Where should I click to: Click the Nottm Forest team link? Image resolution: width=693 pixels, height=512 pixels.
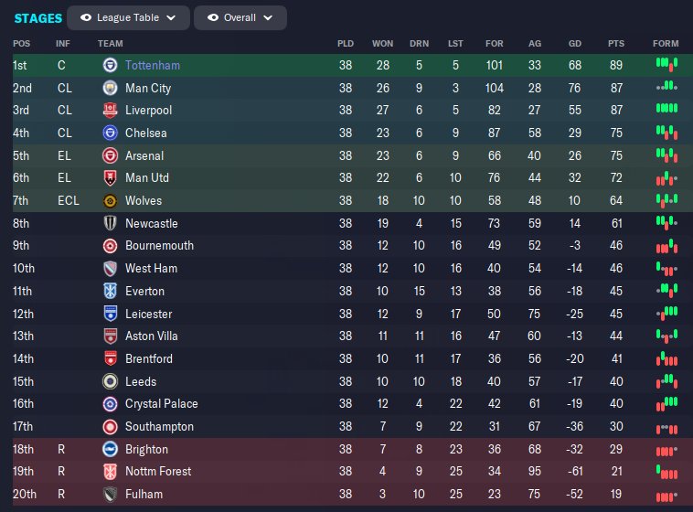coord(158,472)
